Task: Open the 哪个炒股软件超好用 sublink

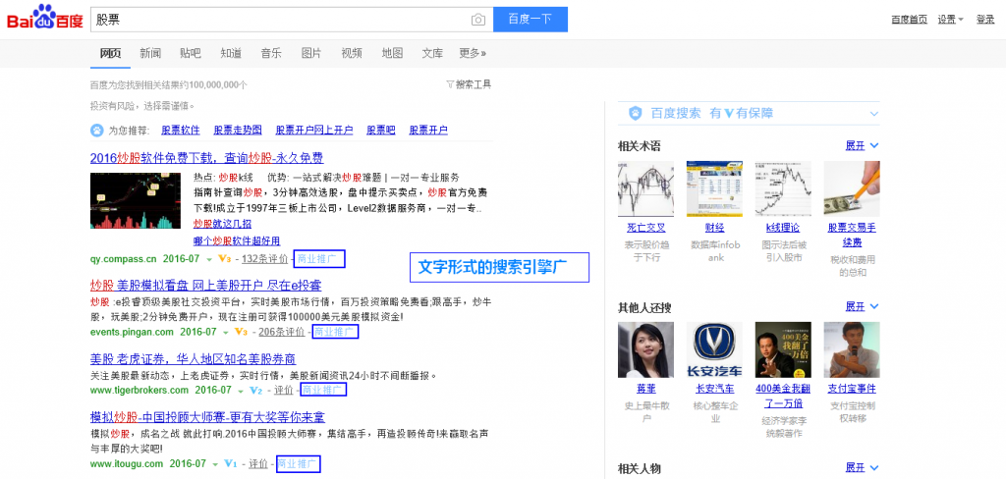Action: pos(237,241)
